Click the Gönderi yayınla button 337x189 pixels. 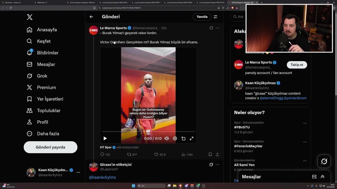pyautogui.click(x=51, y=147)
